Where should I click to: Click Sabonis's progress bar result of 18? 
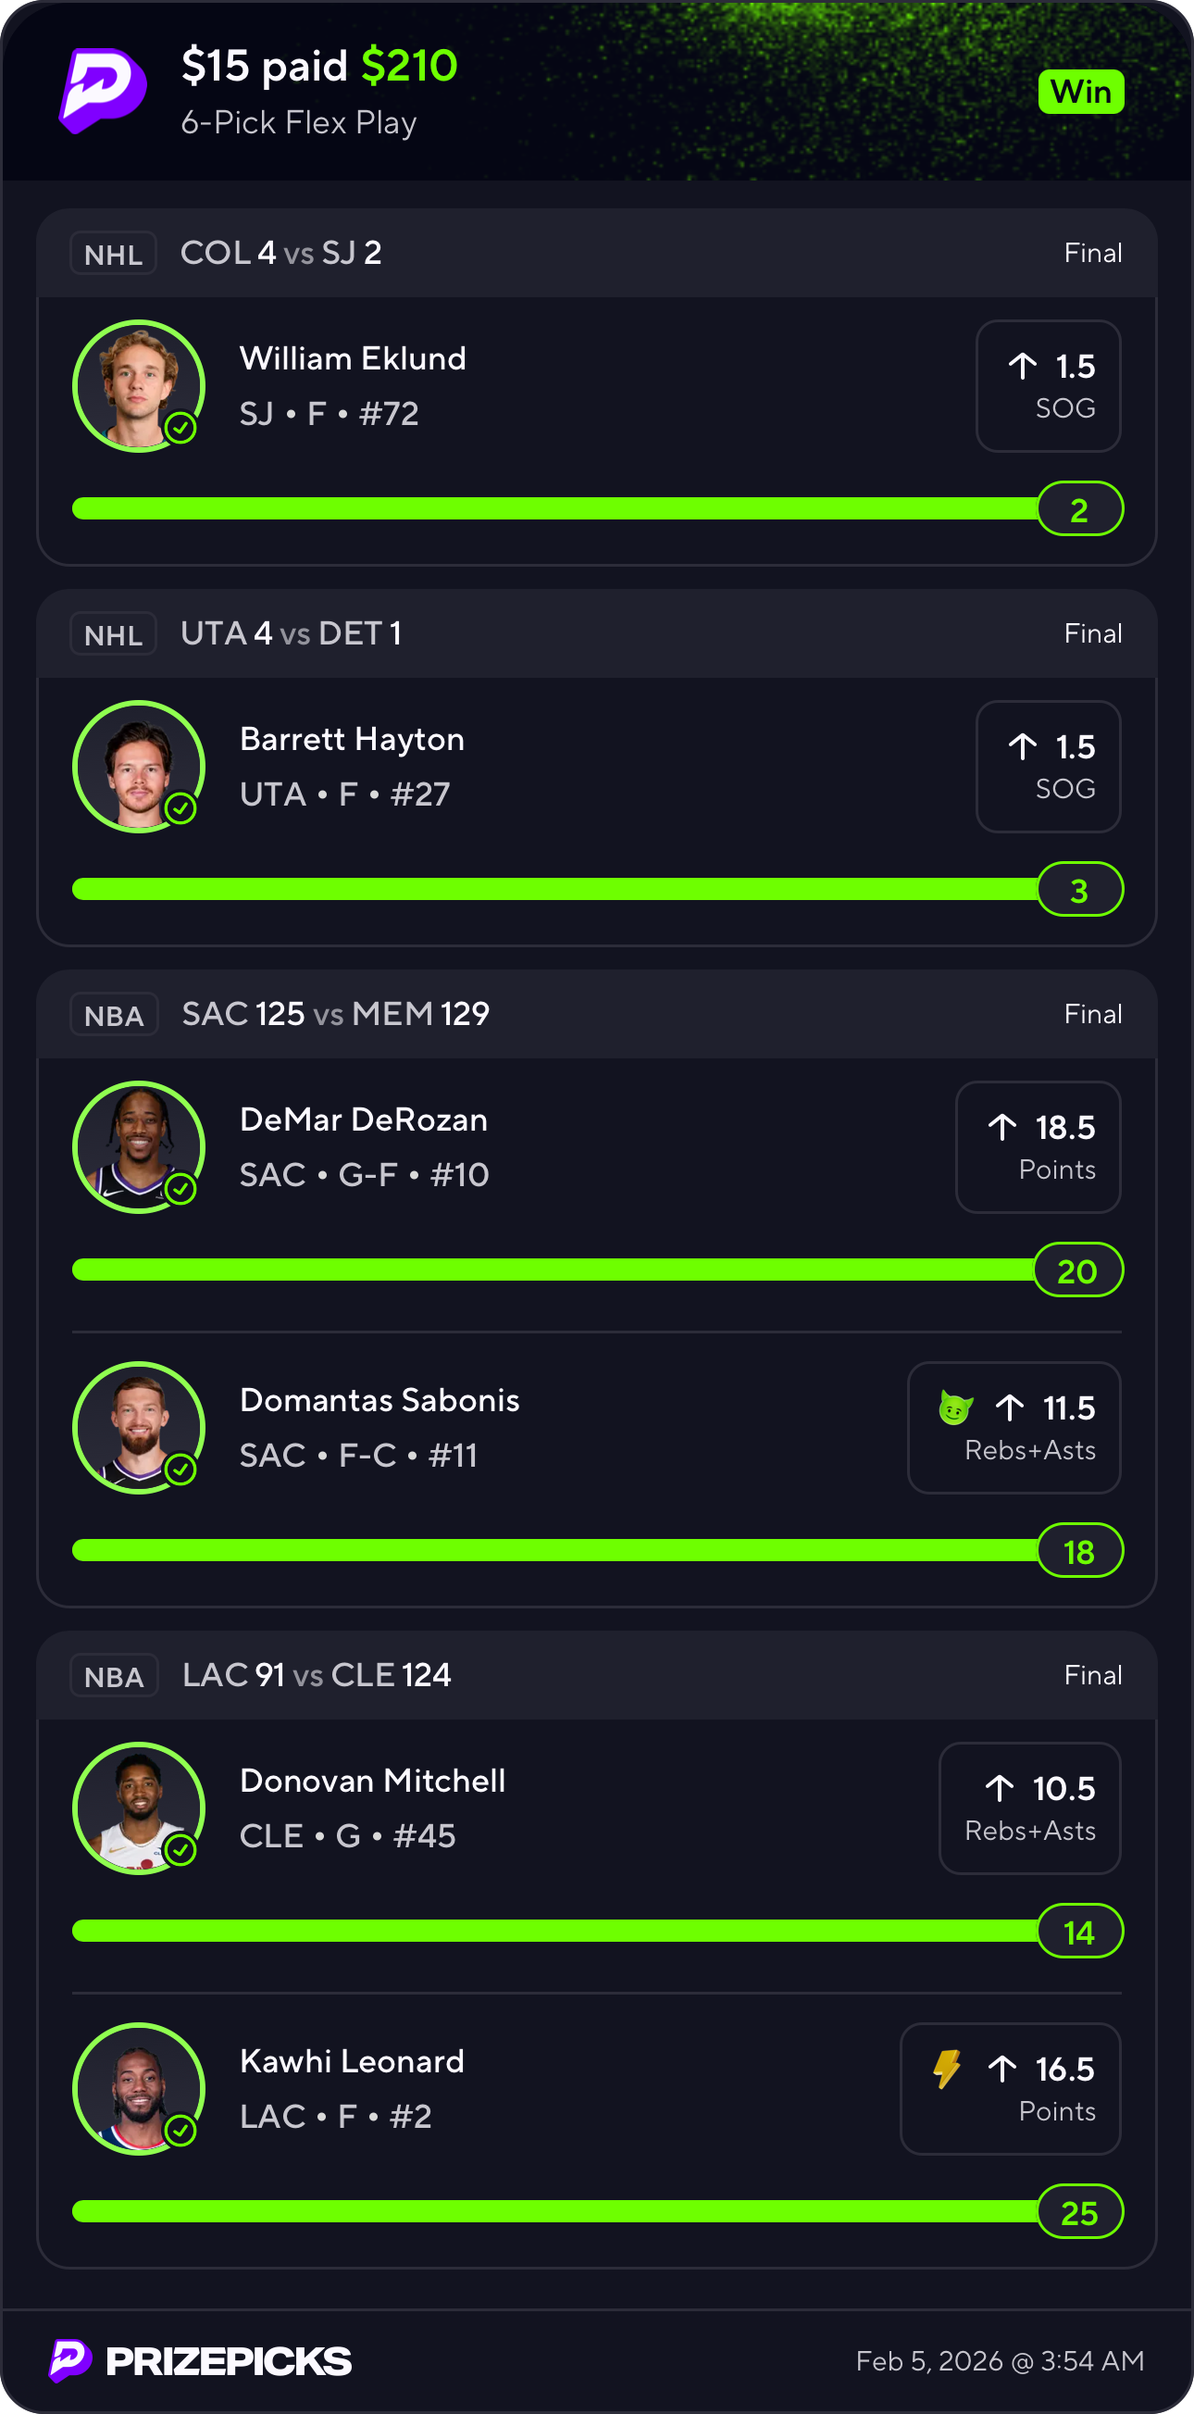tap(1080, 1551)
